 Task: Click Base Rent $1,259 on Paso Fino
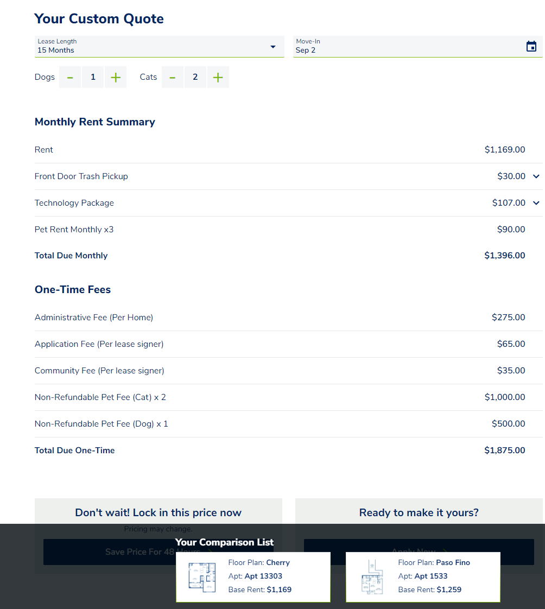coord(429,589)
